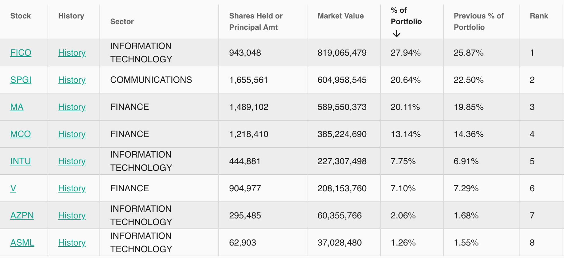Select the shares value 1,218,410
Image resolution: width=564 pixels, height=258 pixels.
[248, 134]
